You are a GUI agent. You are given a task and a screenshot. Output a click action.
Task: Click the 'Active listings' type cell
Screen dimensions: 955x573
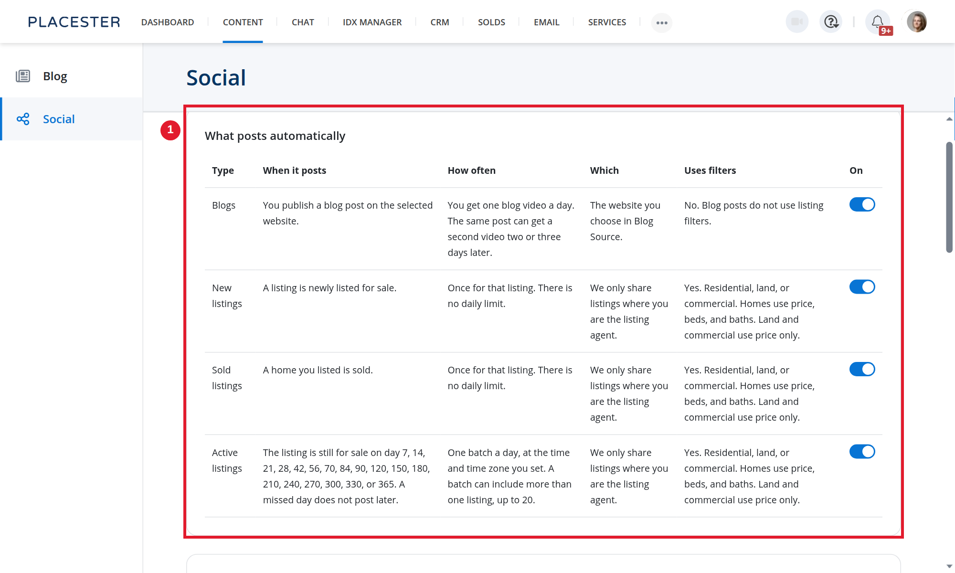(x=227, y=460)
